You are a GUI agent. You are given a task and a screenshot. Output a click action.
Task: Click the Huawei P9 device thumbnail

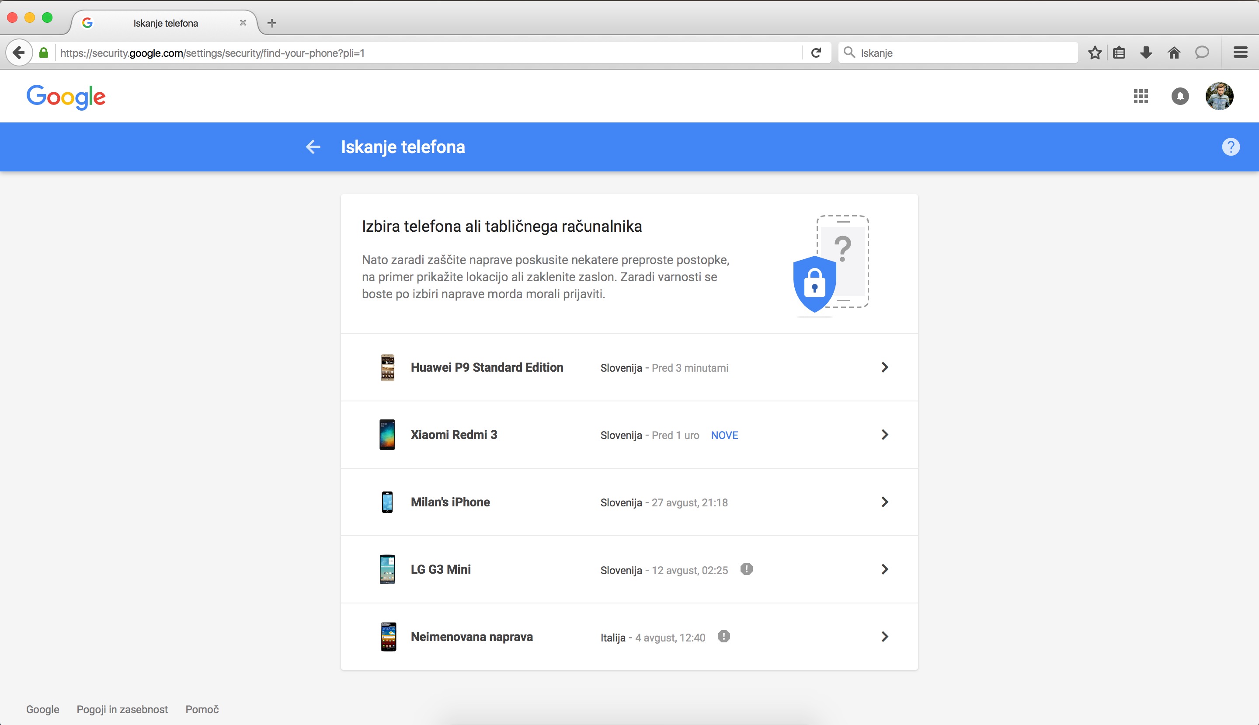click(x=387, y=367)
